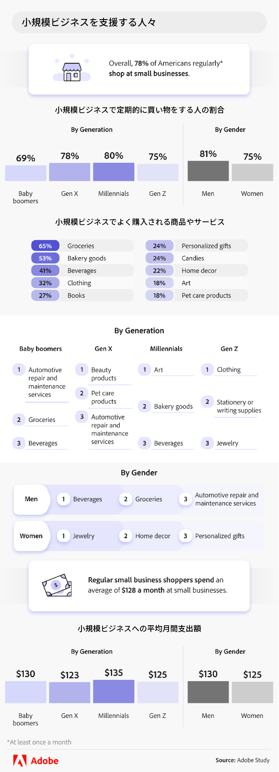279x772 pixels.
Task: Click the Millennials $135 spending bar
Action: 113,691
